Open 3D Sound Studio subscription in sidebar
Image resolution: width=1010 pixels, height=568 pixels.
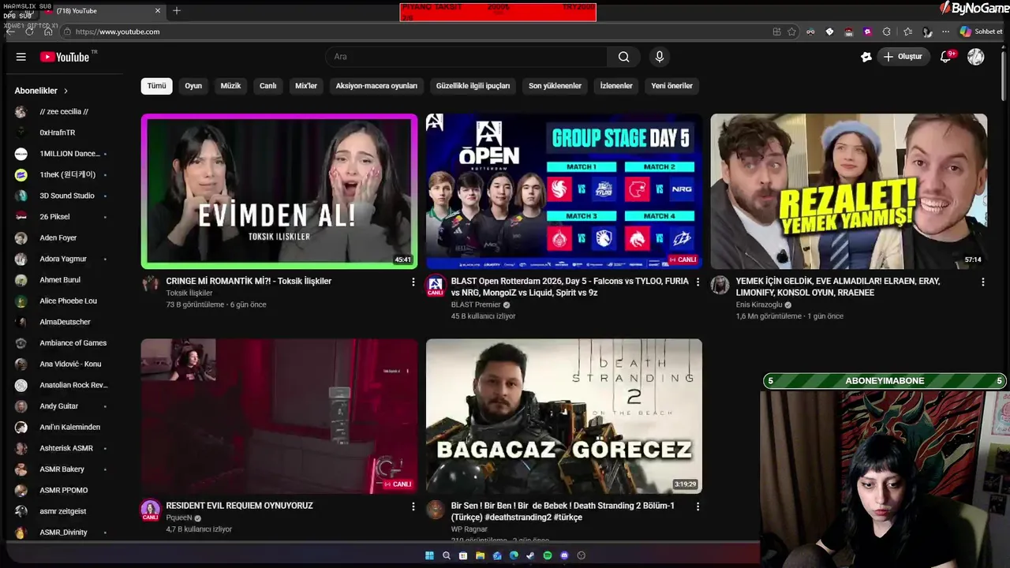pos(63,196)
